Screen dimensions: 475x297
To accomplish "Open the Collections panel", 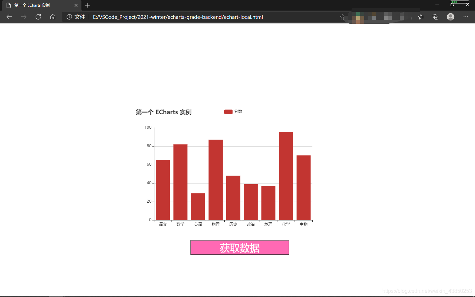I will pyautogui.click(x=435, y=17).
